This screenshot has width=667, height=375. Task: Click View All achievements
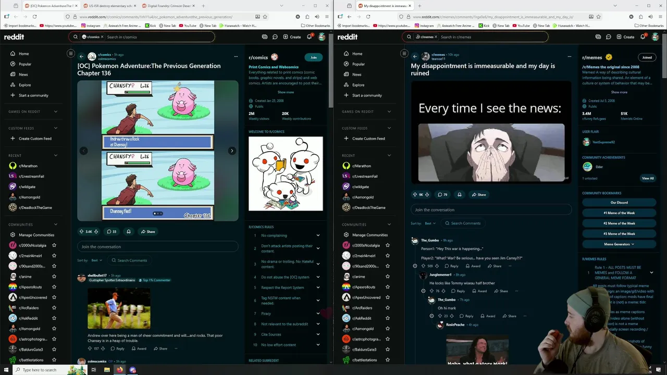[x=648, y=178]
